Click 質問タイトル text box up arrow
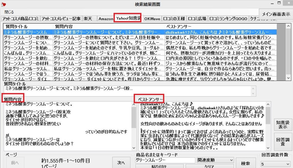This screenshot has height=168, width=293. tap(253, 89)
